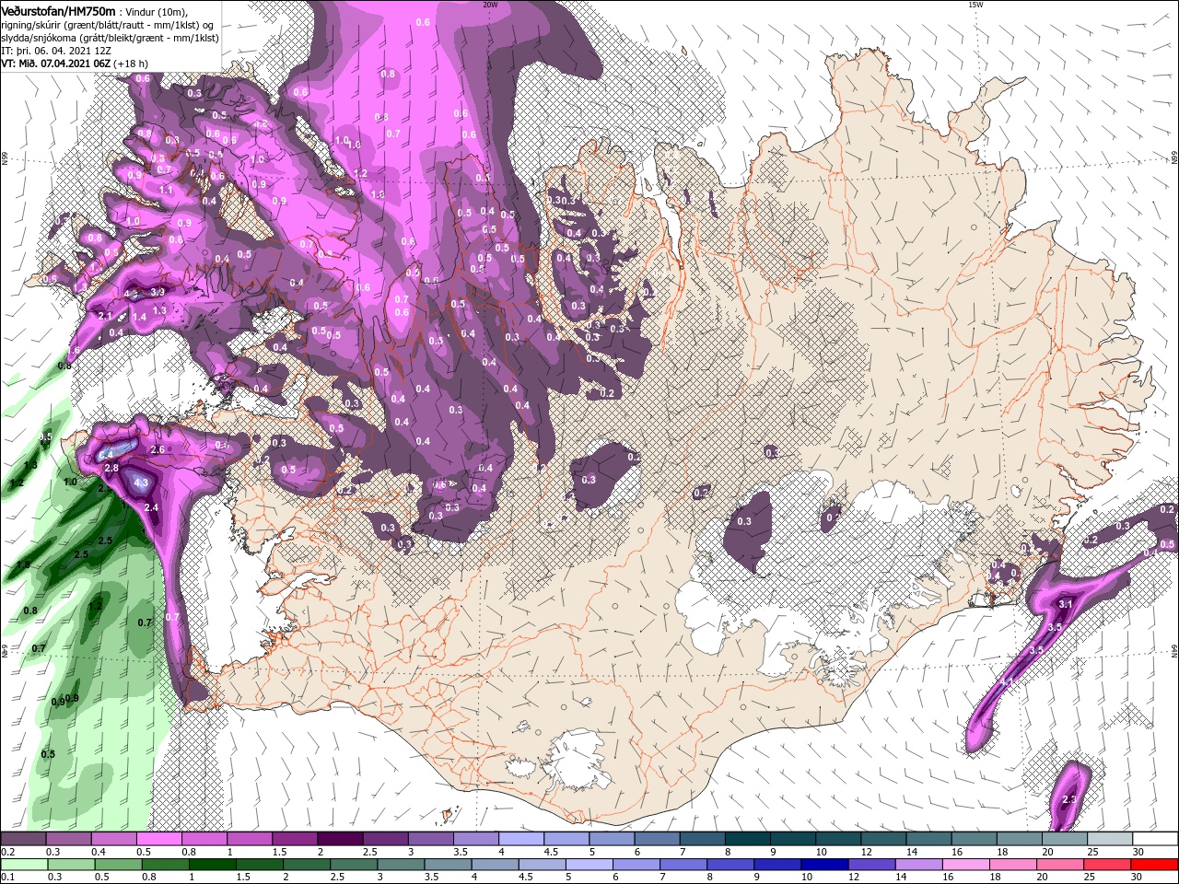Select the pink 18 rain legend swatch
The image size is (1179, 884).
[x=1013, y=865]
